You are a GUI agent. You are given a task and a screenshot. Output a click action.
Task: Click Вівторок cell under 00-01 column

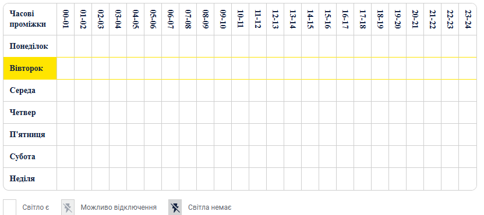click(65, 69)
